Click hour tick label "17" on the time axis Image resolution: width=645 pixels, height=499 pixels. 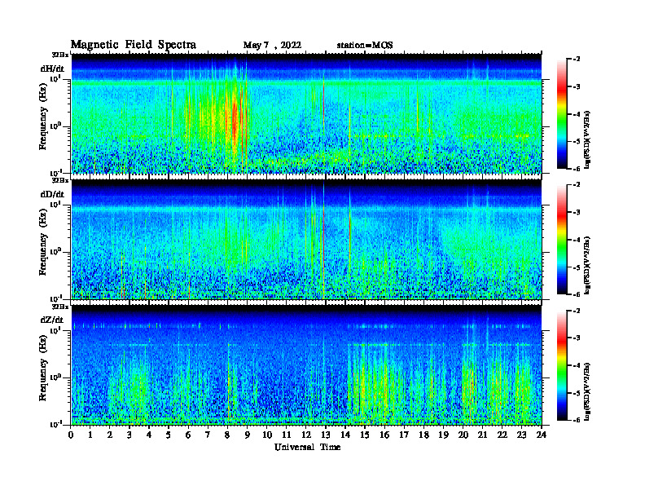[404, 435]
